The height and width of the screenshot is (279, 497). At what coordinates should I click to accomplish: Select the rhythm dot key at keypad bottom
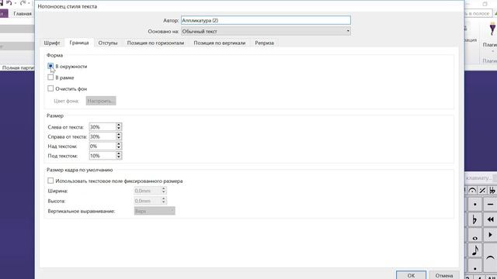pyautogui.click(x=474, y=266)
